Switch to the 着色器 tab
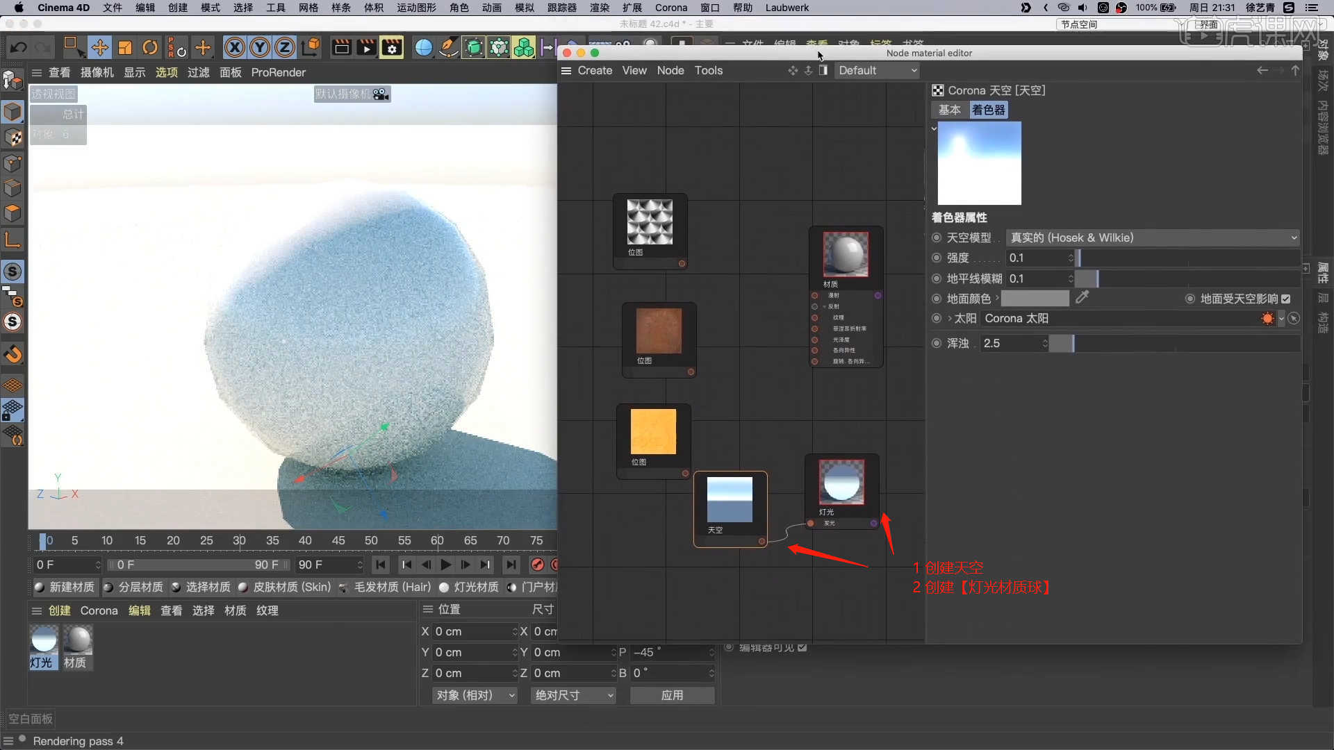 click(x=988, y=110)
